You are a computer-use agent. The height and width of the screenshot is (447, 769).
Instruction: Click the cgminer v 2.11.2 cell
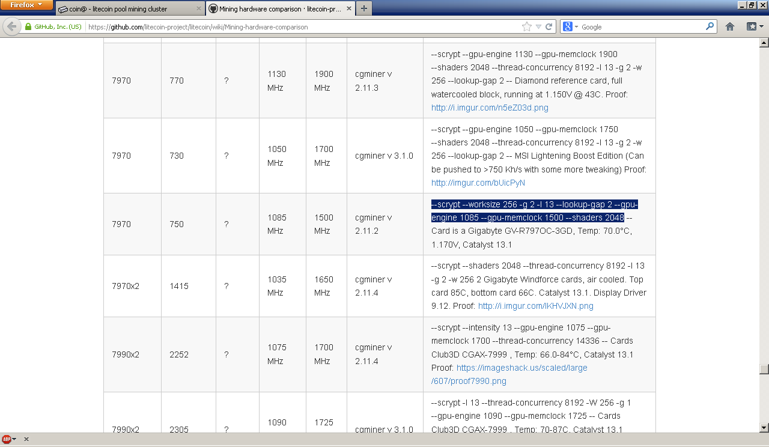click(x=385, y=224)
